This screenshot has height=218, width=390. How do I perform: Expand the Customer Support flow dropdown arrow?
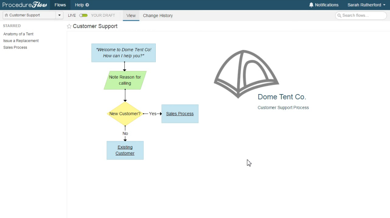pos(59,15)
